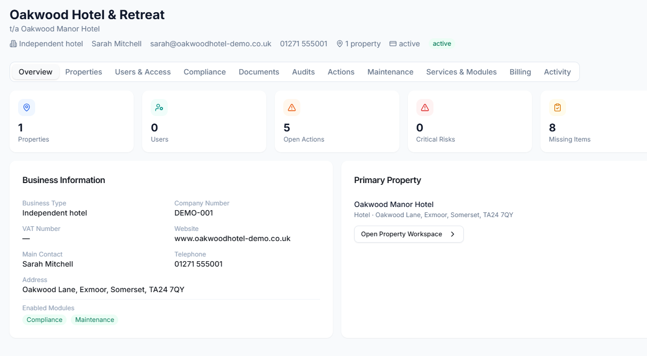Click Open Property Workspace button
The height and width of the screenshot is (356, 647).
point(409,234)
